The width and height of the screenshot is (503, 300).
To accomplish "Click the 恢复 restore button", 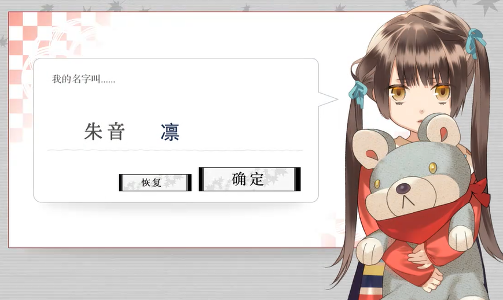I will [x=155, y=183].
